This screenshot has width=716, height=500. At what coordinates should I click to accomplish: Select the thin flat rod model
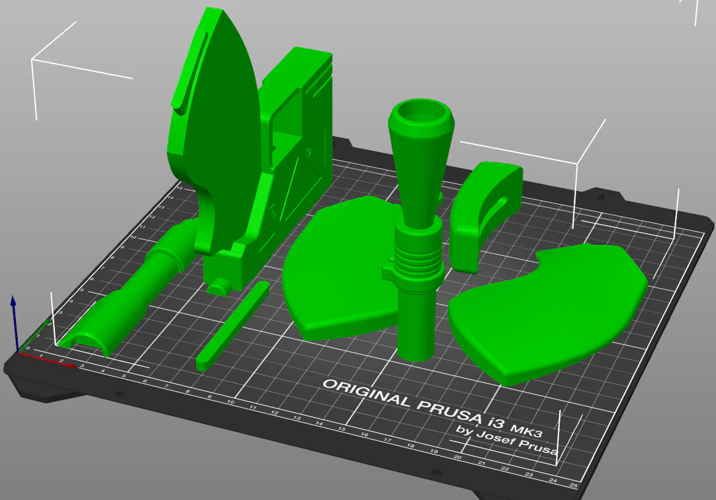point(233,325)
